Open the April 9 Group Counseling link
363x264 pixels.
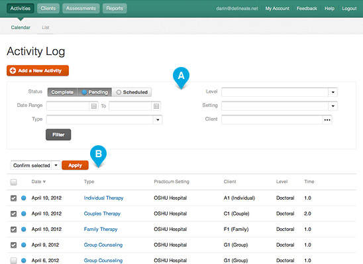click(x=103, y=245)
